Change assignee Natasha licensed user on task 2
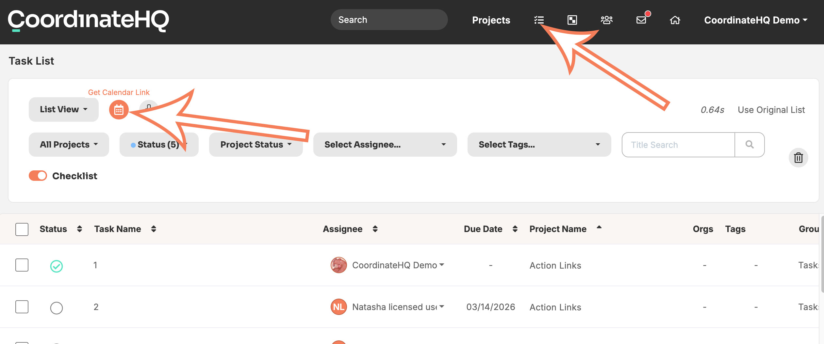The image size is (824, 344). coord(398,307)
